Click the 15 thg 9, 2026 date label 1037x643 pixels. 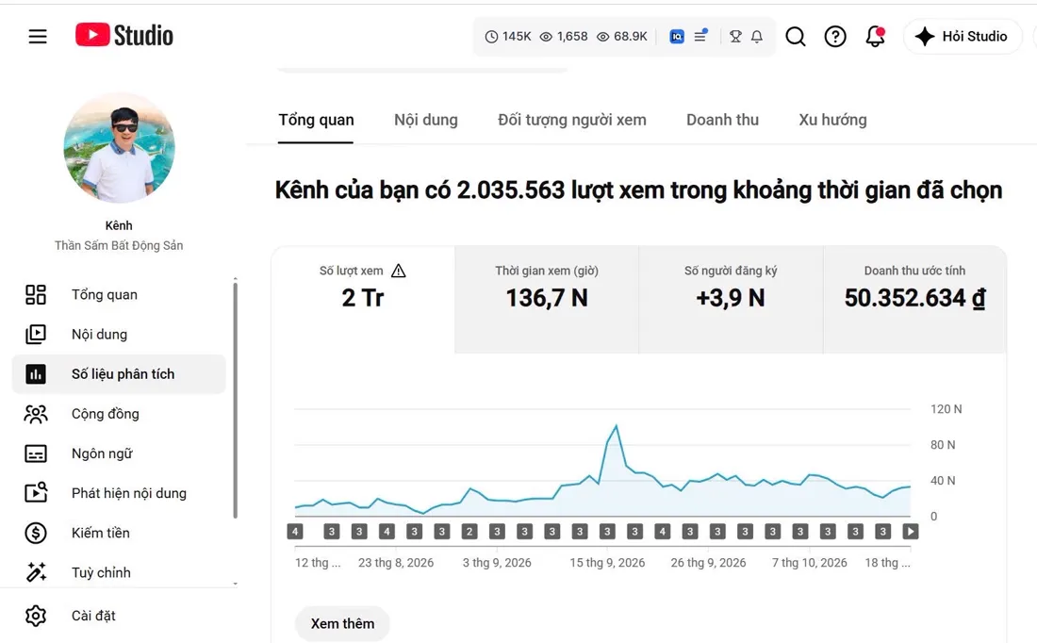point(607,563)
